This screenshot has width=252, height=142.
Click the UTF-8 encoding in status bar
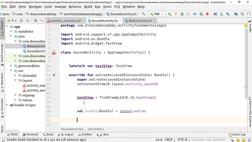click(183, 140)
